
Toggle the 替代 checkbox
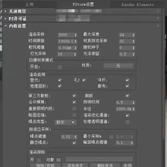[60, 80]
